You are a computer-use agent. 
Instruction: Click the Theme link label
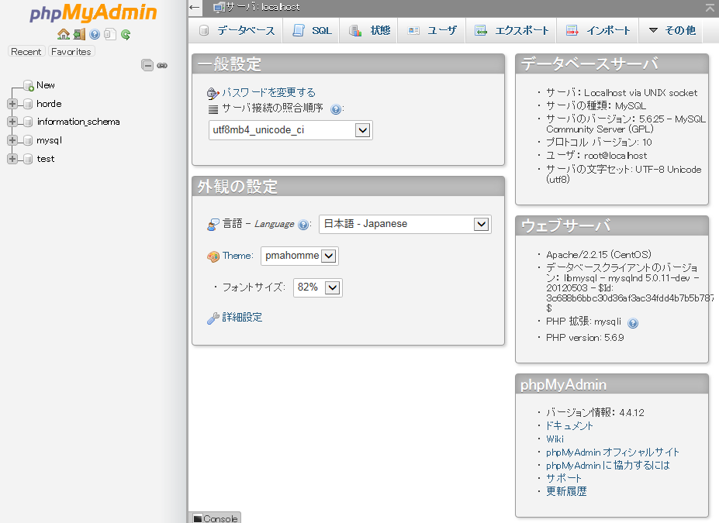click(x=237, y=256)
